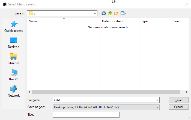Image resolution: width=191 pixels, height=120 pixels.
Task: Open Network in the places sidebar
Action: click(14, 91)
